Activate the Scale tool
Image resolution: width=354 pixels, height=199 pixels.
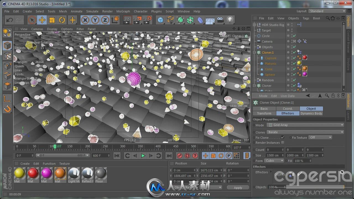point(52,20)
